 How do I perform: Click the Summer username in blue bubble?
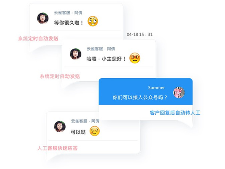coord(156,88)
